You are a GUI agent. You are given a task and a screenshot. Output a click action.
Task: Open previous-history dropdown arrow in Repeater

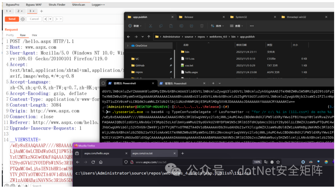pos(50,19)
